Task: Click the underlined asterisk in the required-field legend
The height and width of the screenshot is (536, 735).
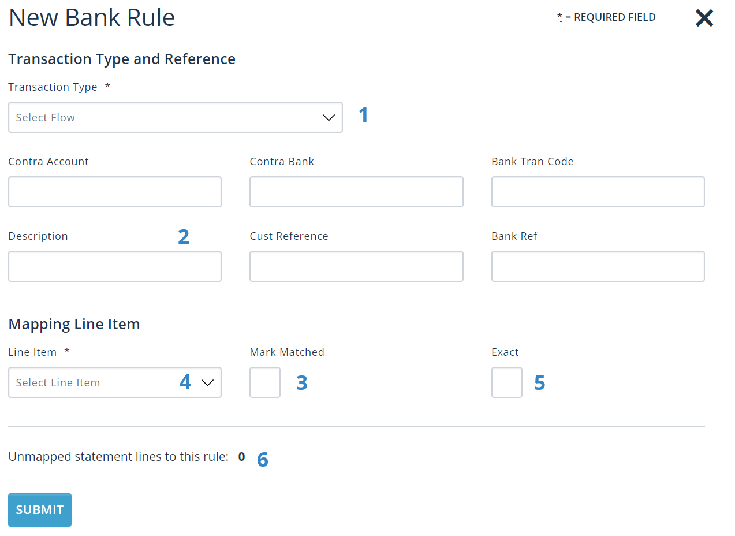Action: click(559, 17)
